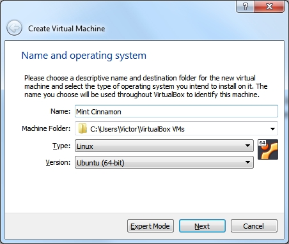The image size is (289, 244).
Task: Click the Next button
Action: pyautogui.click(x=202, y=226)
